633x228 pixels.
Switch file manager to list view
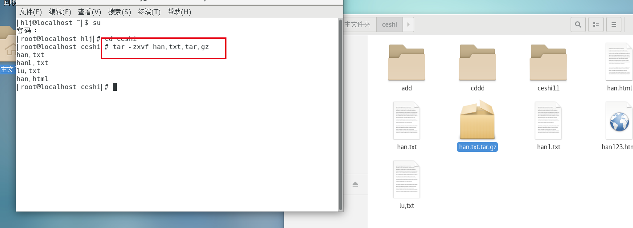(x=596, y=24)
